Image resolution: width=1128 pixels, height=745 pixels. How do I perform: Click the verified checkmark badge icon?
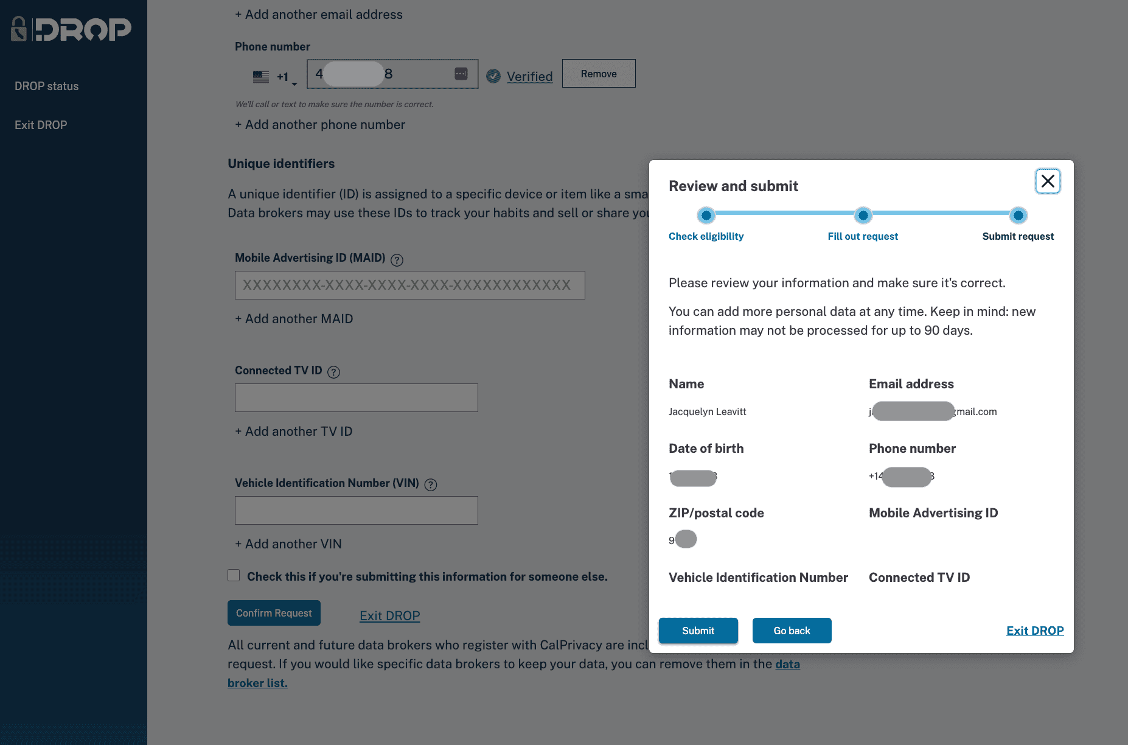click(x=493, y=76)
